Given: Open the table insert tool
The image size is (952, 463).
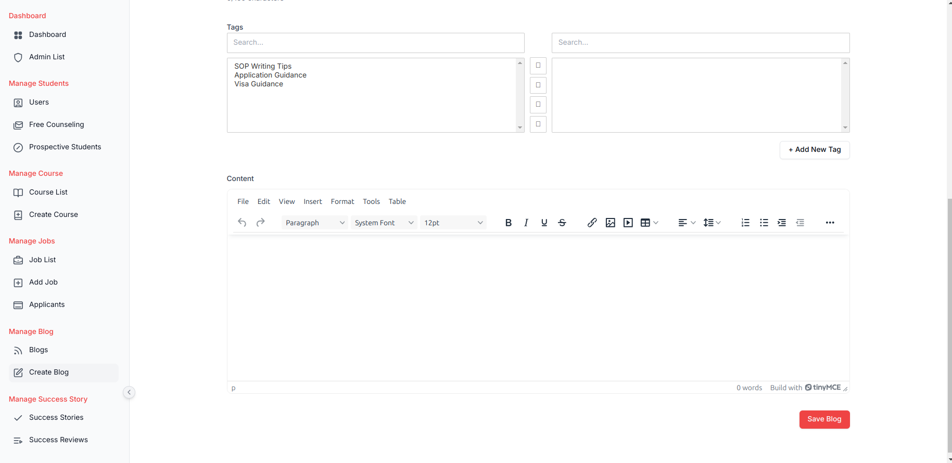Looking at the screenshot, I should pos(649,223).
